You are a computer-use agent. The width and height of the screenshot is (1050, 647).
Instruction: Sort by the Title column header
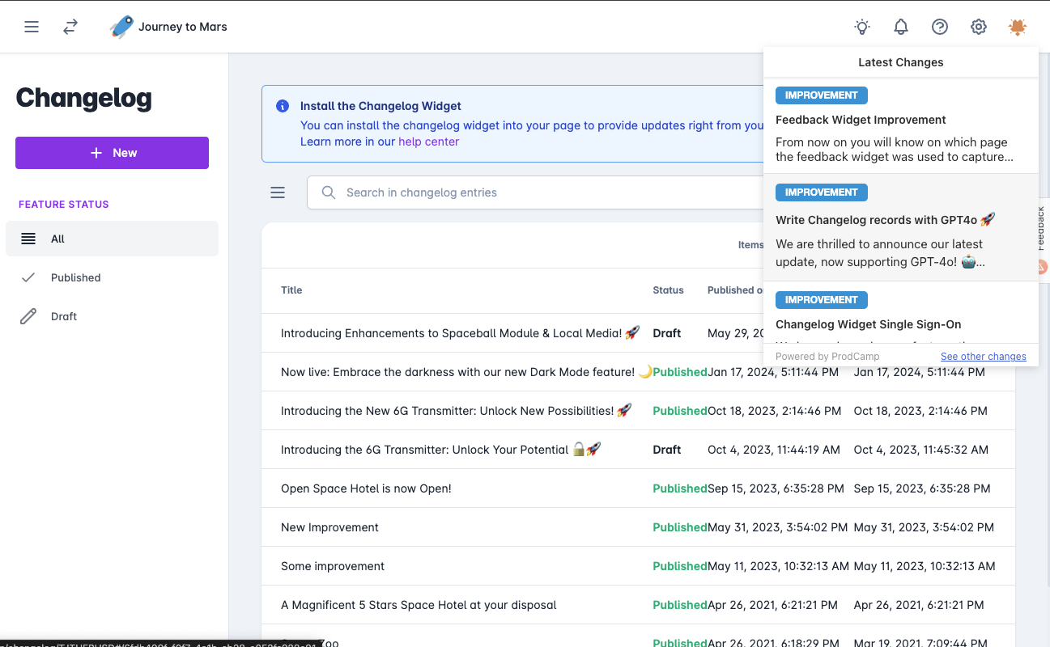[x=291, y=290]
